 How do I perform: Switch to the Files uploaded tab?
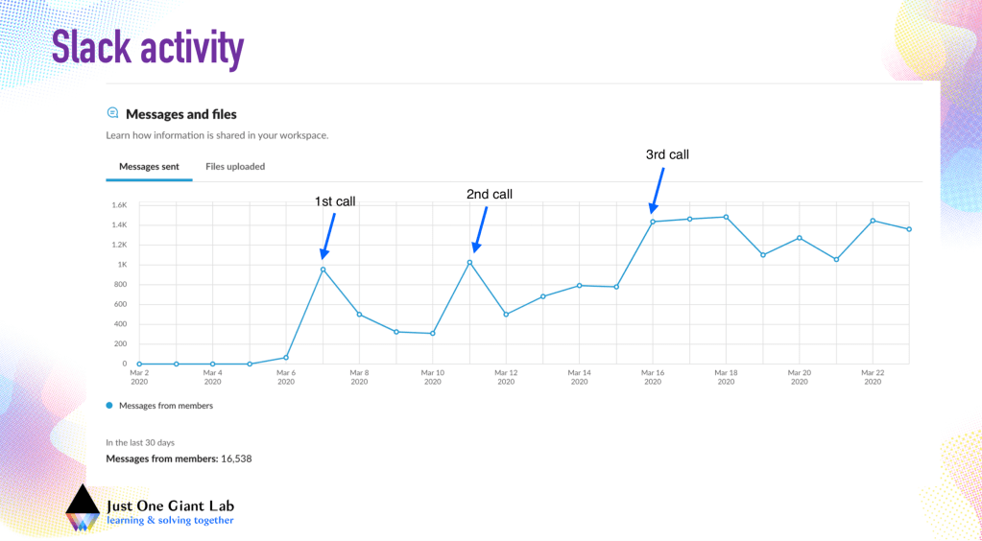[x=235, y=167]
